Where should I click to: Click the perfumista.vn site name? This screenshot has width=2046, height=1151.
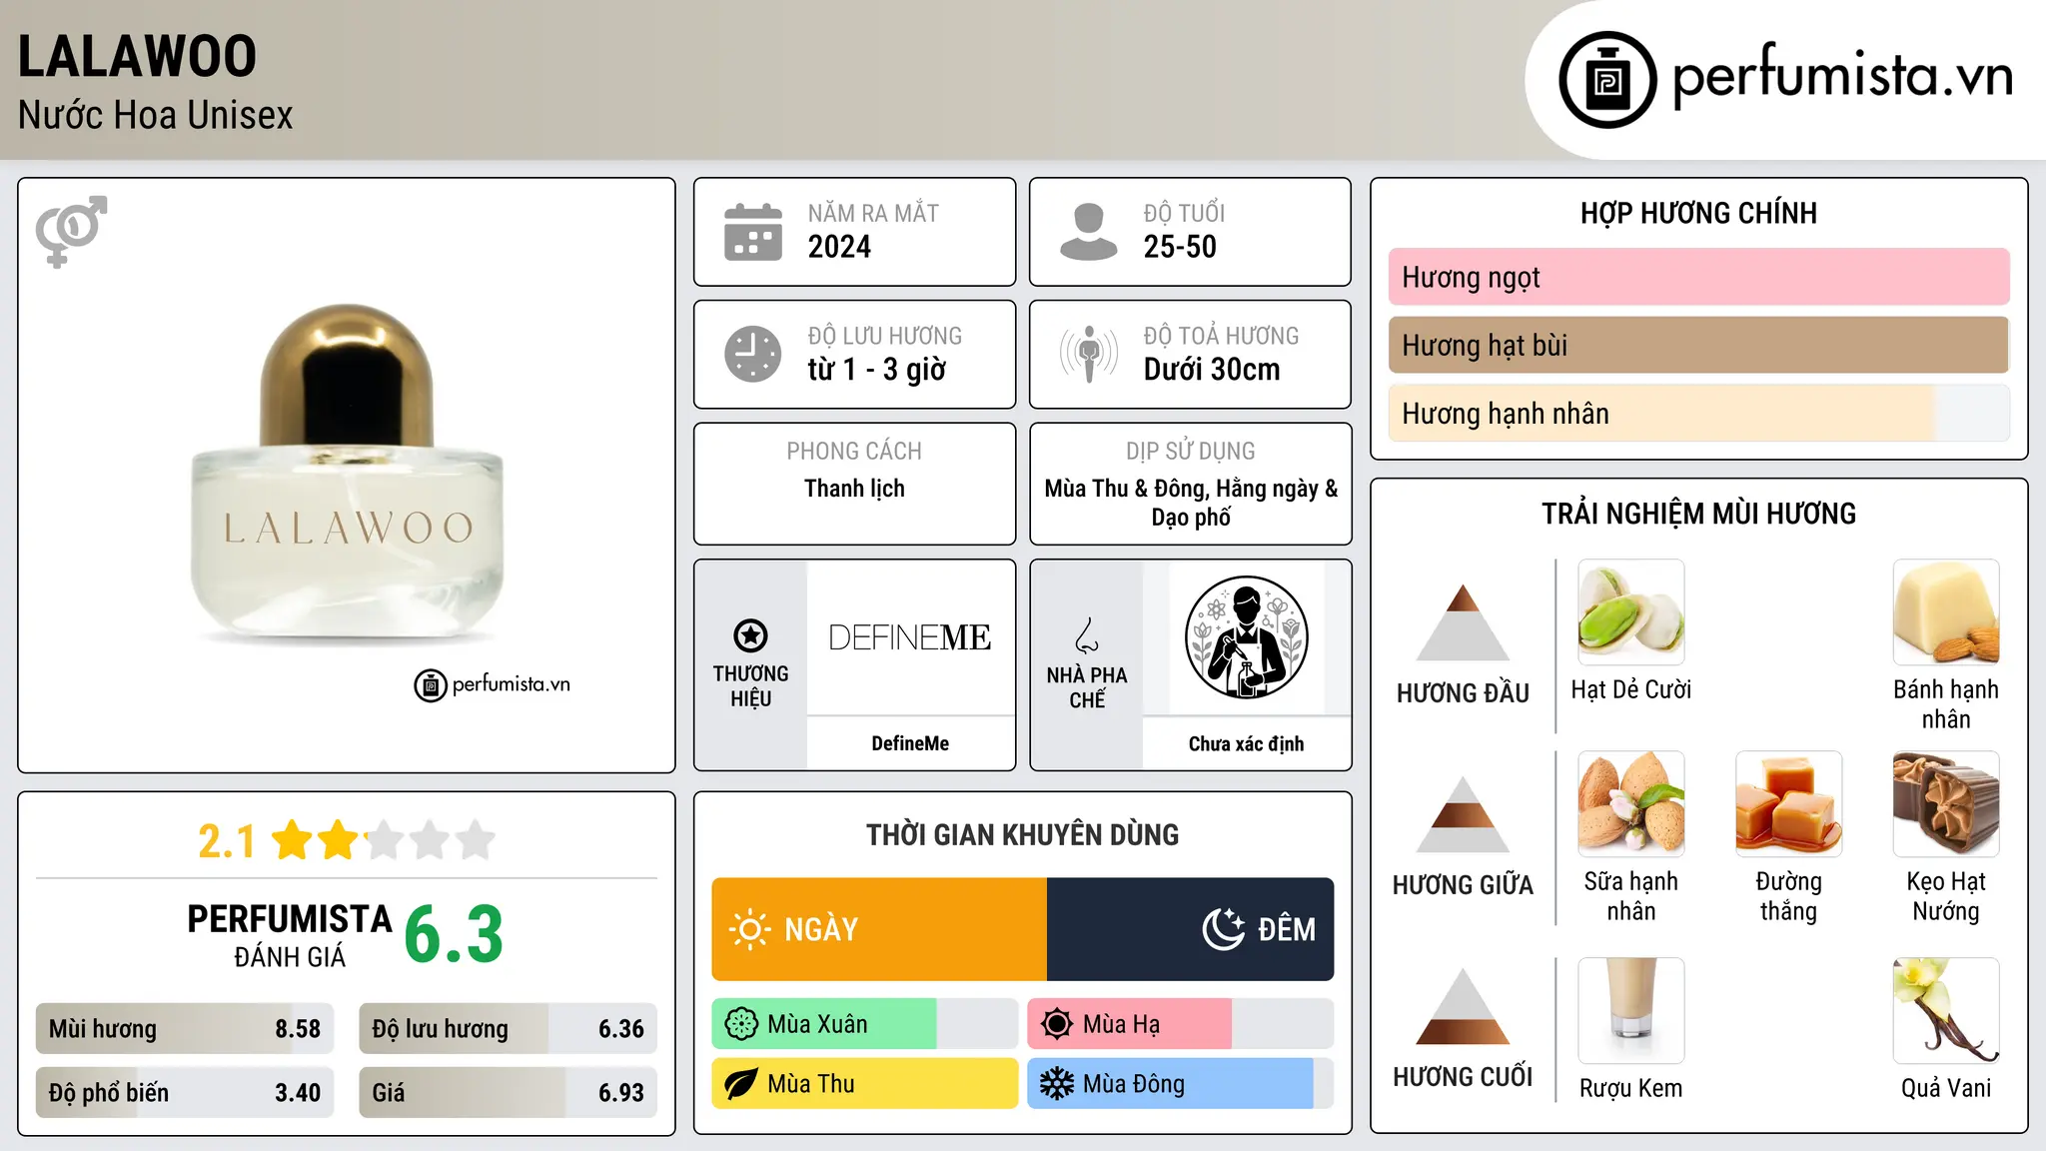pyautogui.click(x=1842, y=77)
